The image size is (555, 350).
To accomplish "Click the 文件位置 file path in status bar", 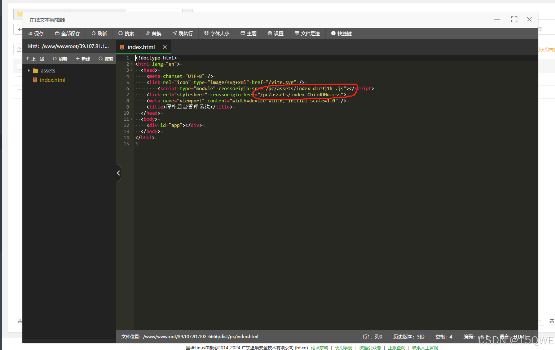I will tap(190, 337).
